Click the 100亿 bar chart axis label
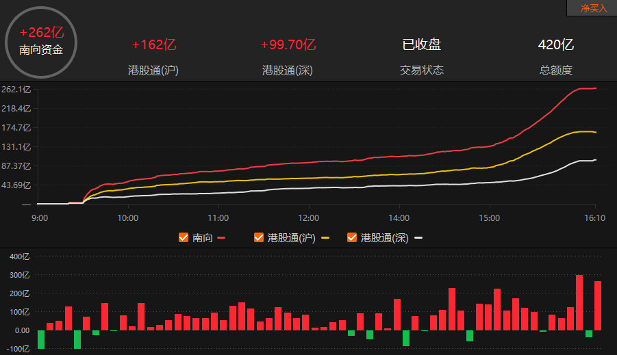This screenshot has width=617, height=355. point(20,312)
